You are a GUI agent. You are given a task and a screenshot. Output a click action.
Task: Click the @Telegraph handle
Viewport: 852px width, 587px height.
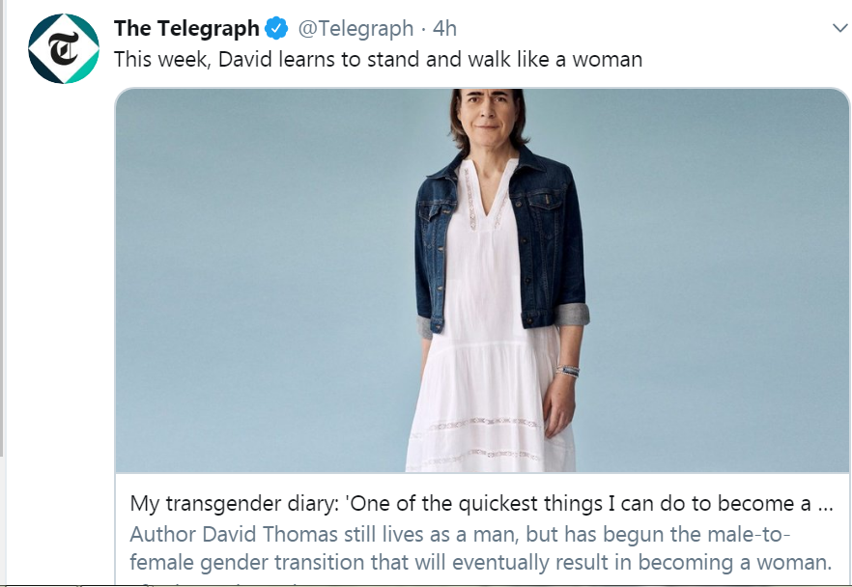pyautogui.click(x=355, y=29)
